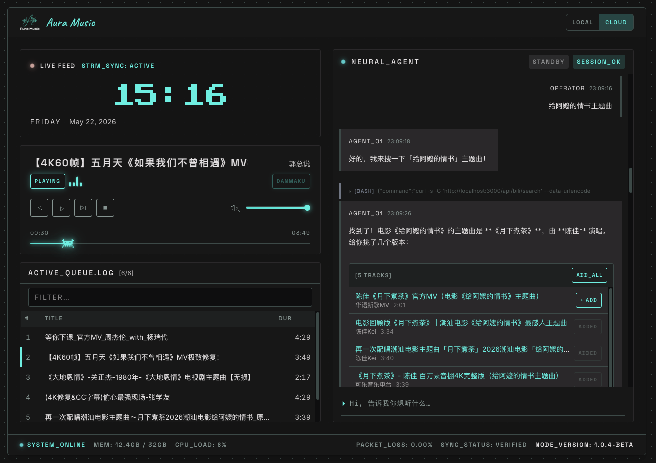Click the 15:16 clock display
The width and height of the screenshot is (656, 463).
pos(170,95)
